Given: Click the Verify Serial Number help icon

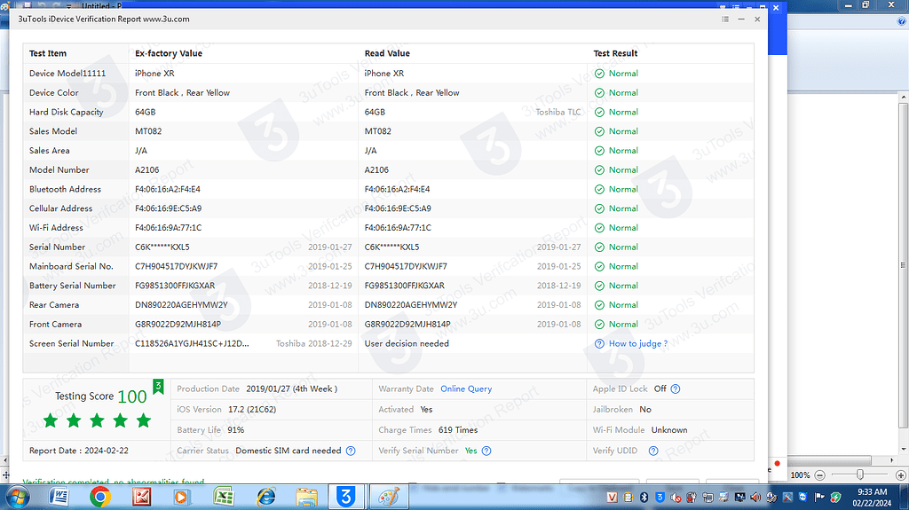Looking at the screenshot, I should (486, 451).
